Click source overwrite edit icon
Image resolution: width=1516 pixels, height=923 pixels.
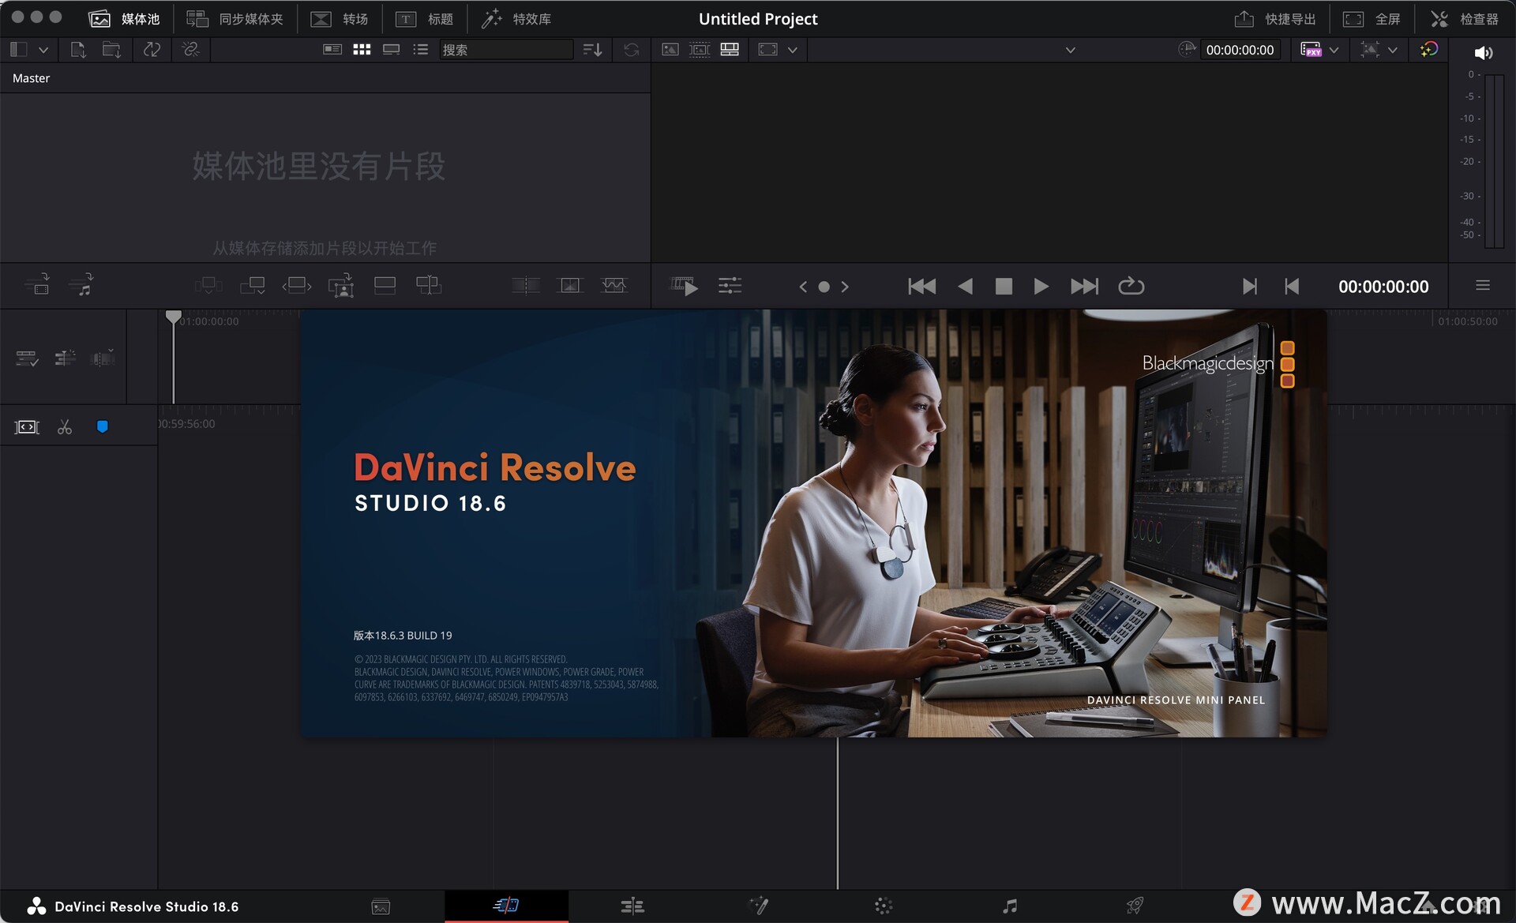[x=429, y=285]
